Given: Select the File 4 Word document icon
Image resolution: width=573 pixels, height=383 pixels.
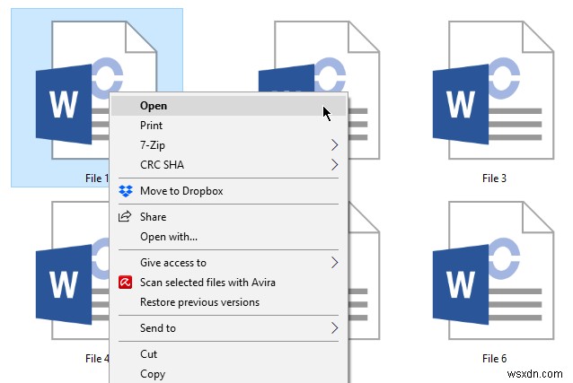Looking at the screenshot, I should (73, 270).
